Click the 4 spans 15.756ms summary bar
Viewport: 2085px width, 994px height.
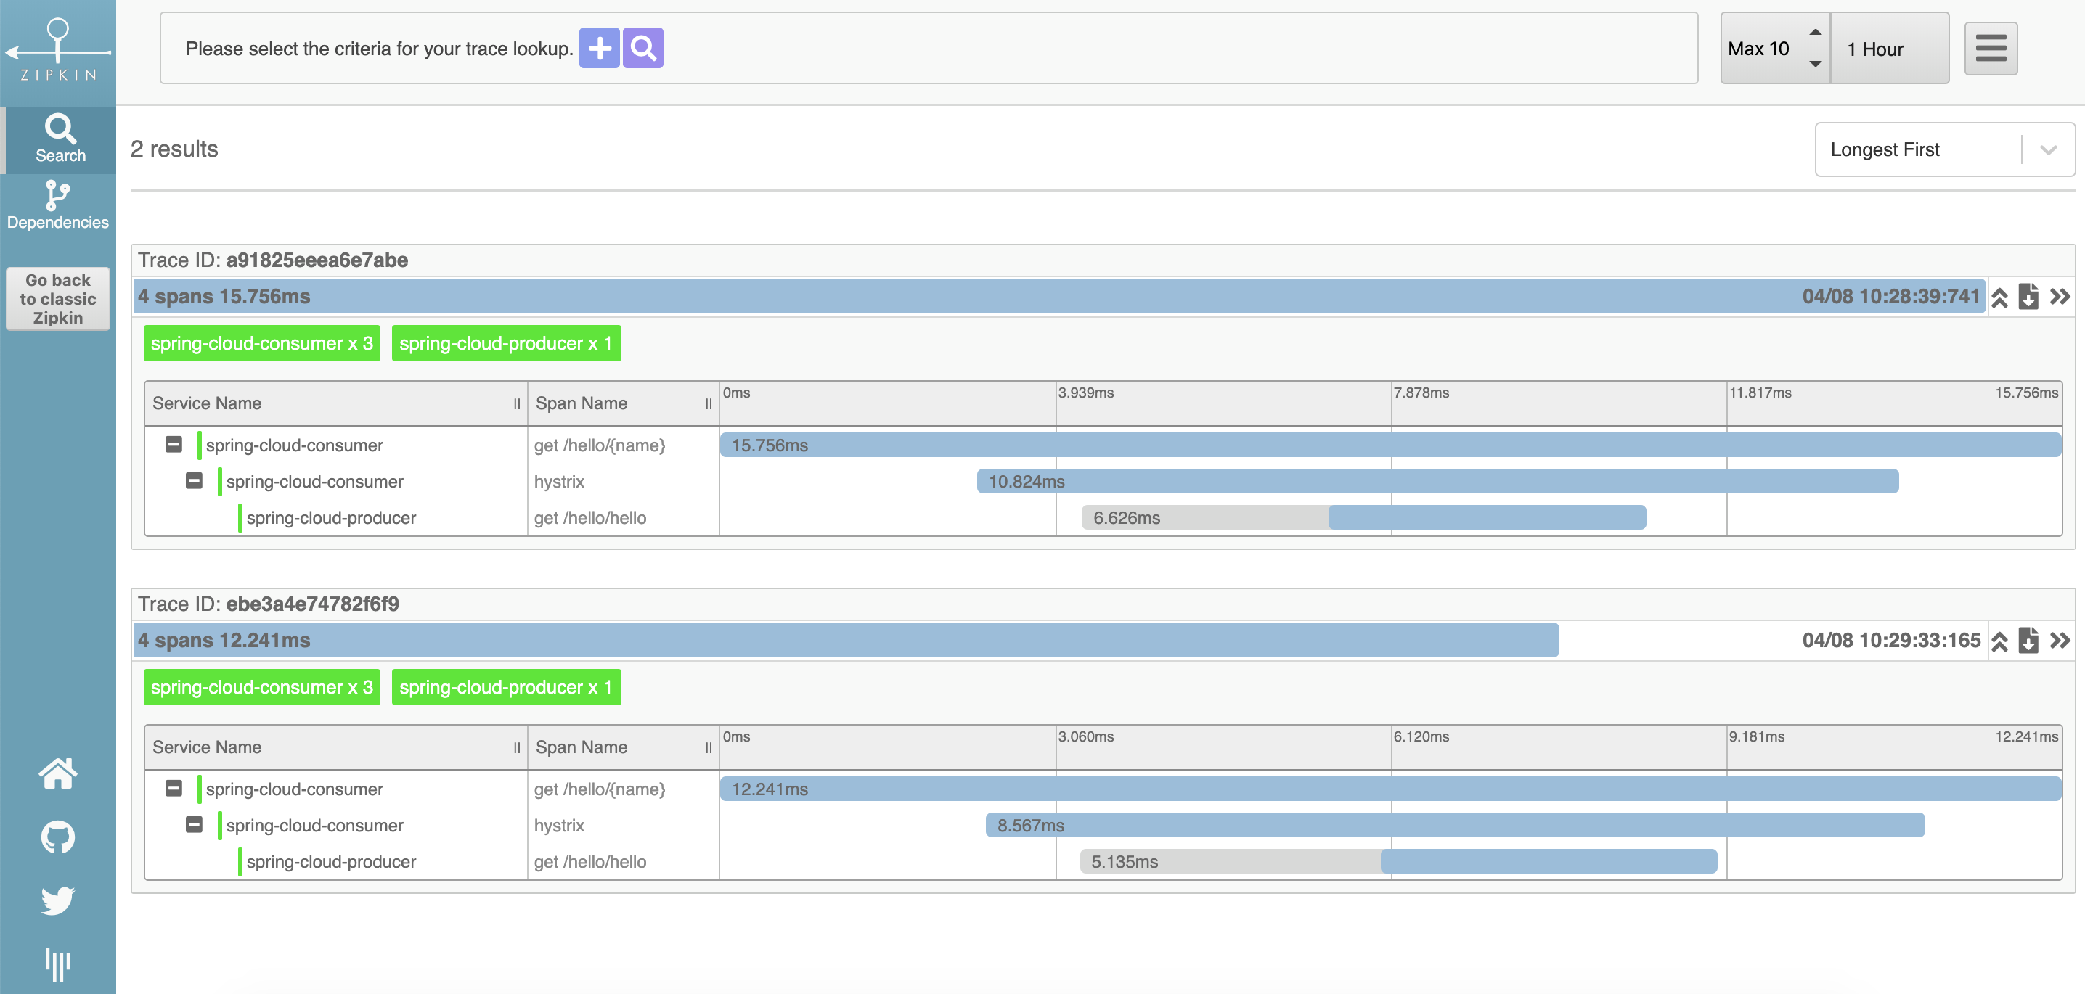click(x=1058, y=297)
